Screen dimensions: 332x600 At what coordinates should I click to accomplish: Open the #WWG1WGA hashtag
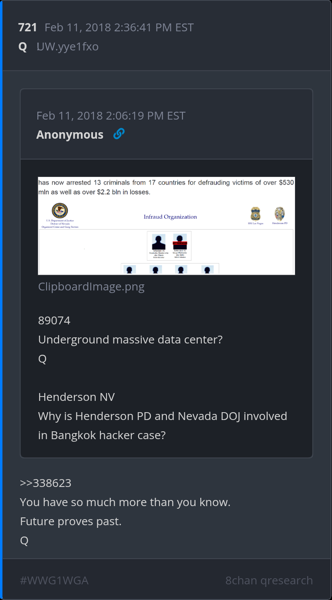54,580
